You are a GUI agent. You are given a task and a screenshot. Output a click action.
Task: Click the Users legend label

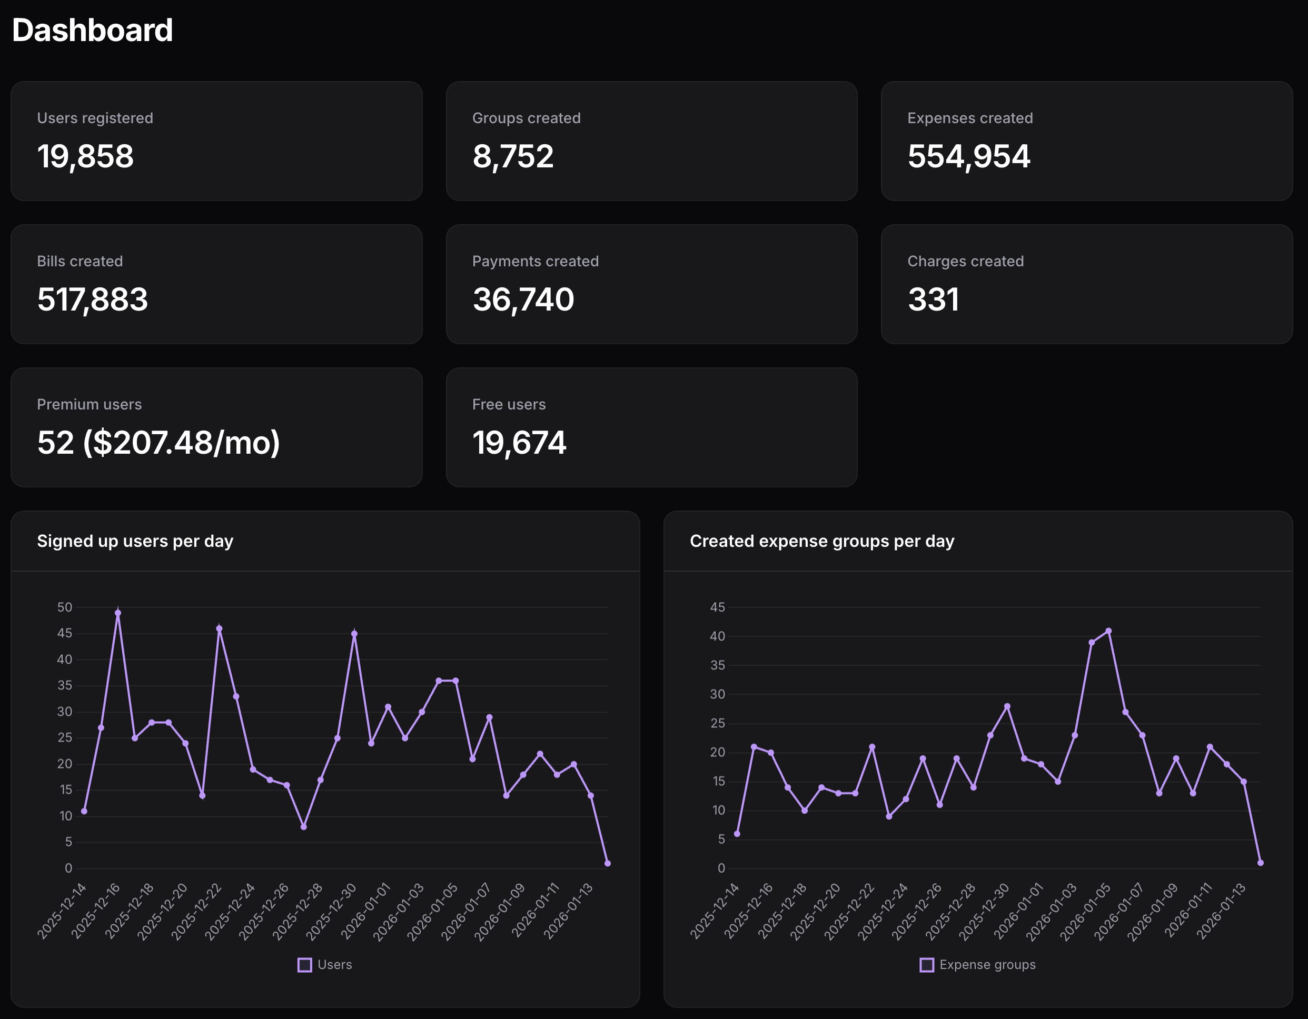click(335, 964)
